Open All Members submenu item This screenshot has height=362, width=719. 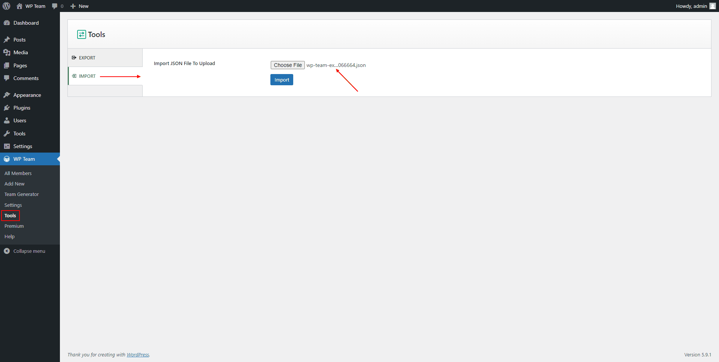point(18,173)
